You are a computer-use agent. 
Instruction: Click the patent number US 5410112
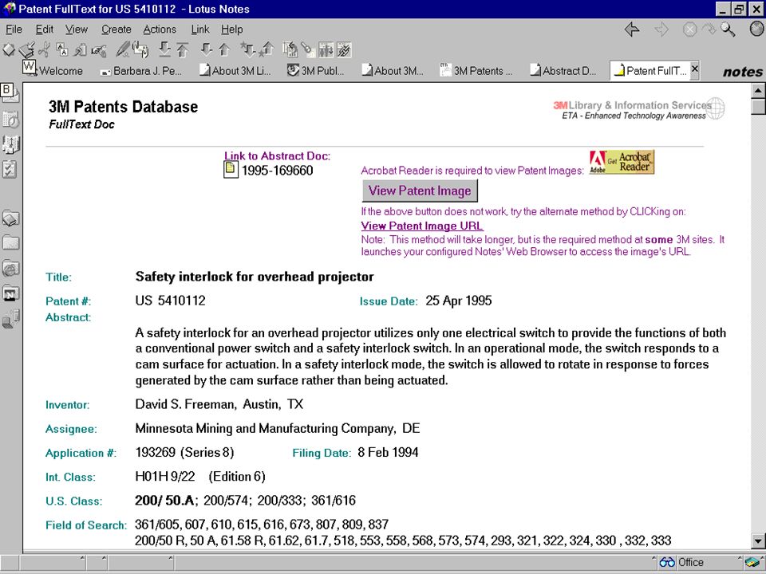pos(171,301)
